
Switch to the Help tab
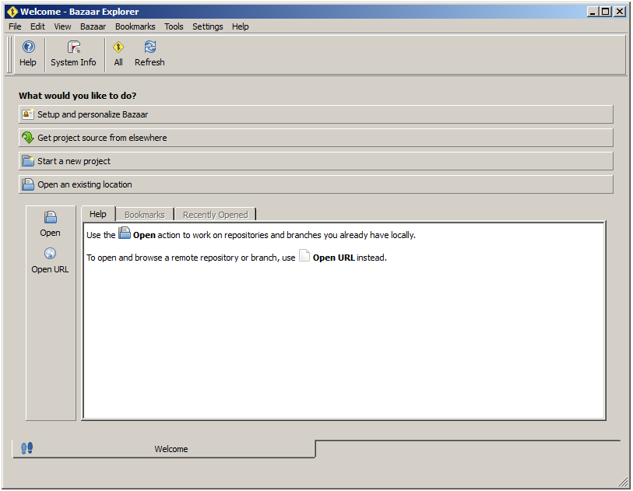[98, 214]
